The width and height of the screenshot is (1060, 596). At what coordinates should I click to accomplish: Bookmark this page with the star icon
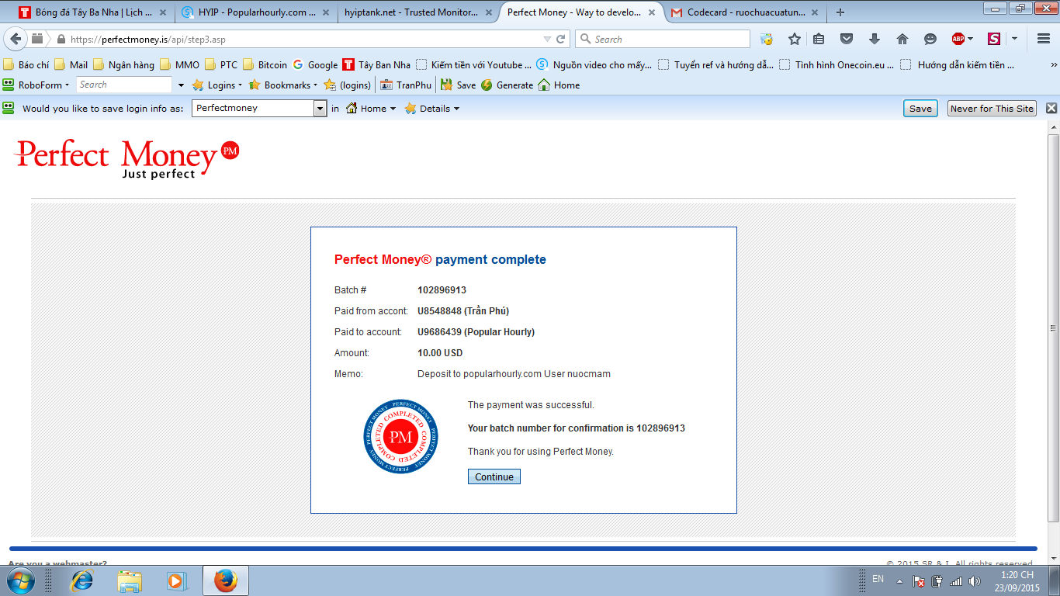click(795, 39)
